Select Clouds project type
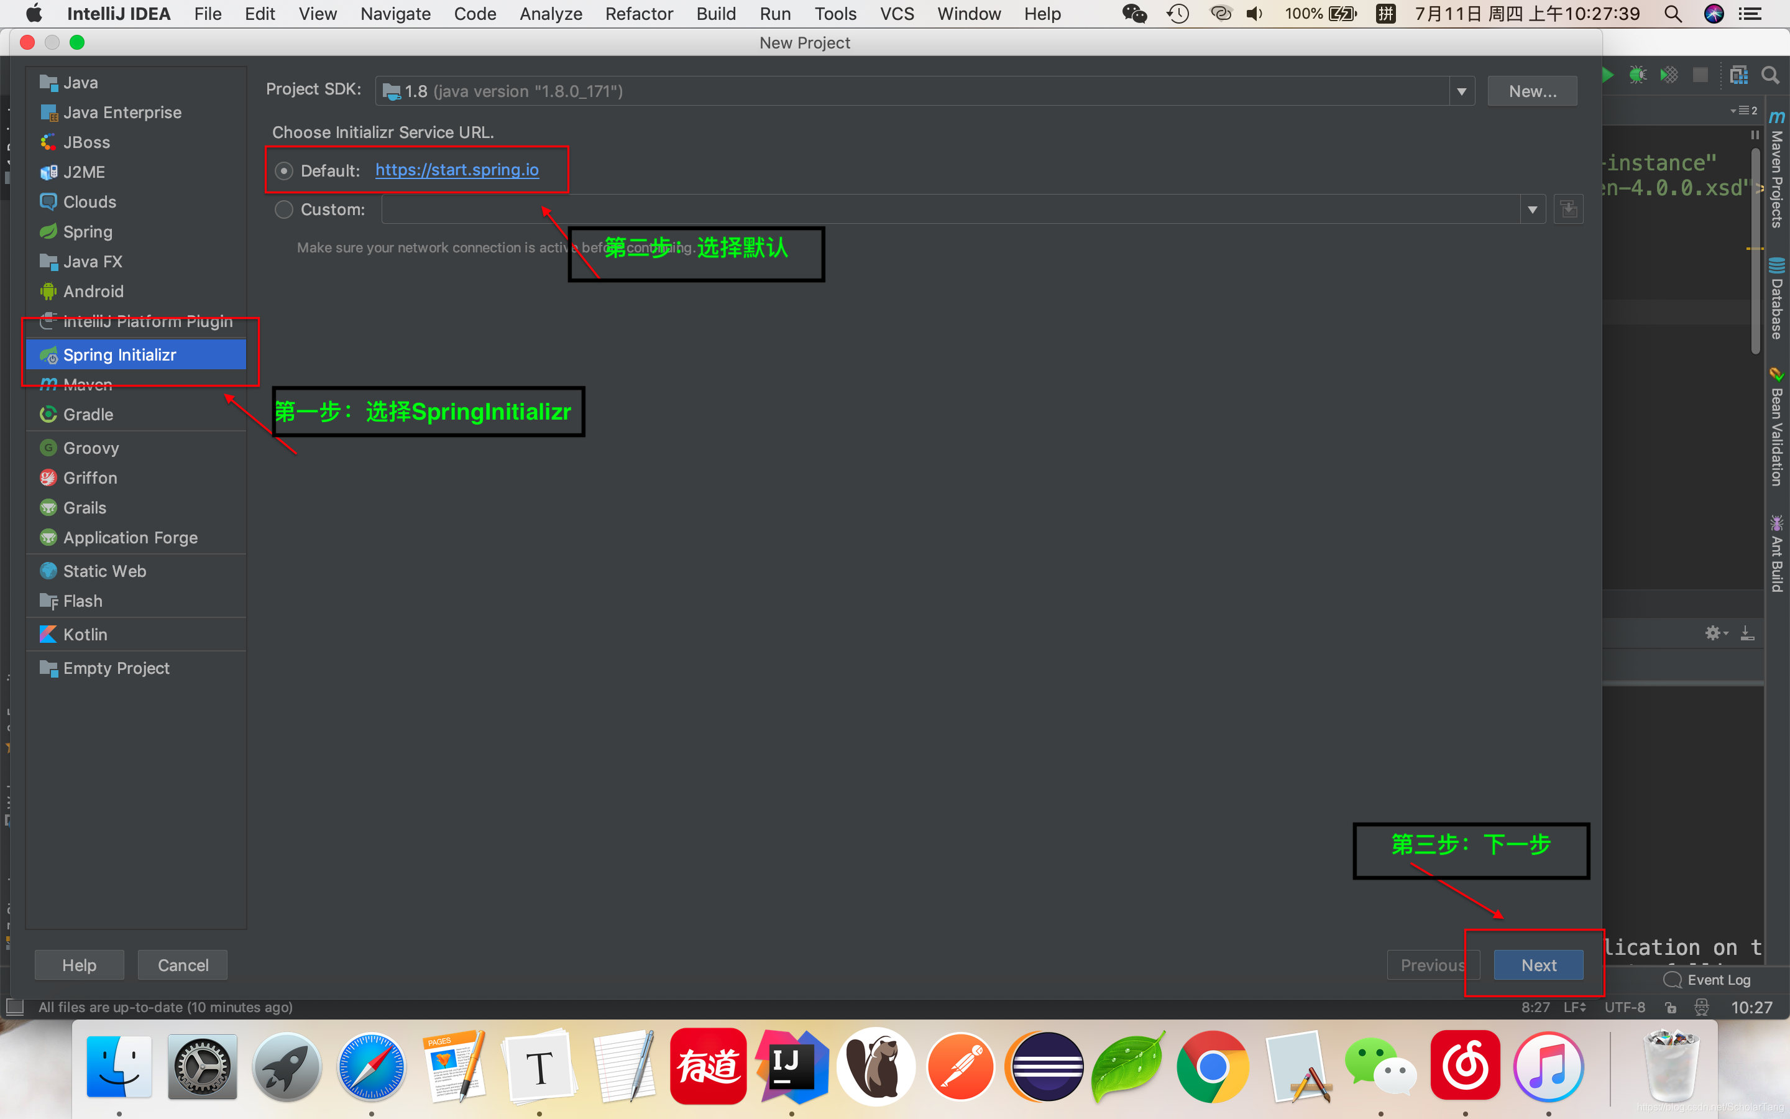This screenshot has height=1119, width=1790. tap(136, 202)
